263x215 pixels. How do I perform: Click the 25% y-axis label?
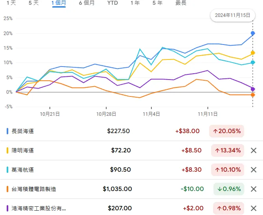[x=8, y=19]
